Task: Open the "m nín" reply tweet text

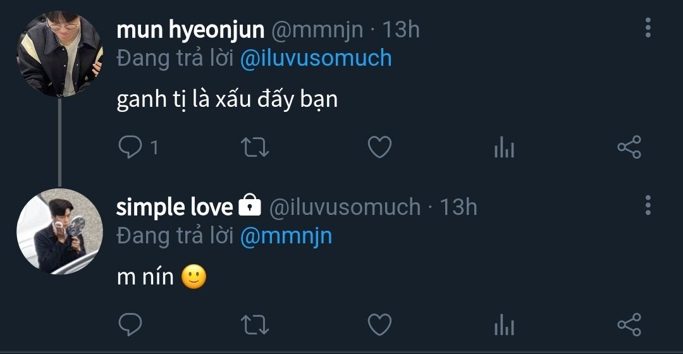Action: point(145,278)
